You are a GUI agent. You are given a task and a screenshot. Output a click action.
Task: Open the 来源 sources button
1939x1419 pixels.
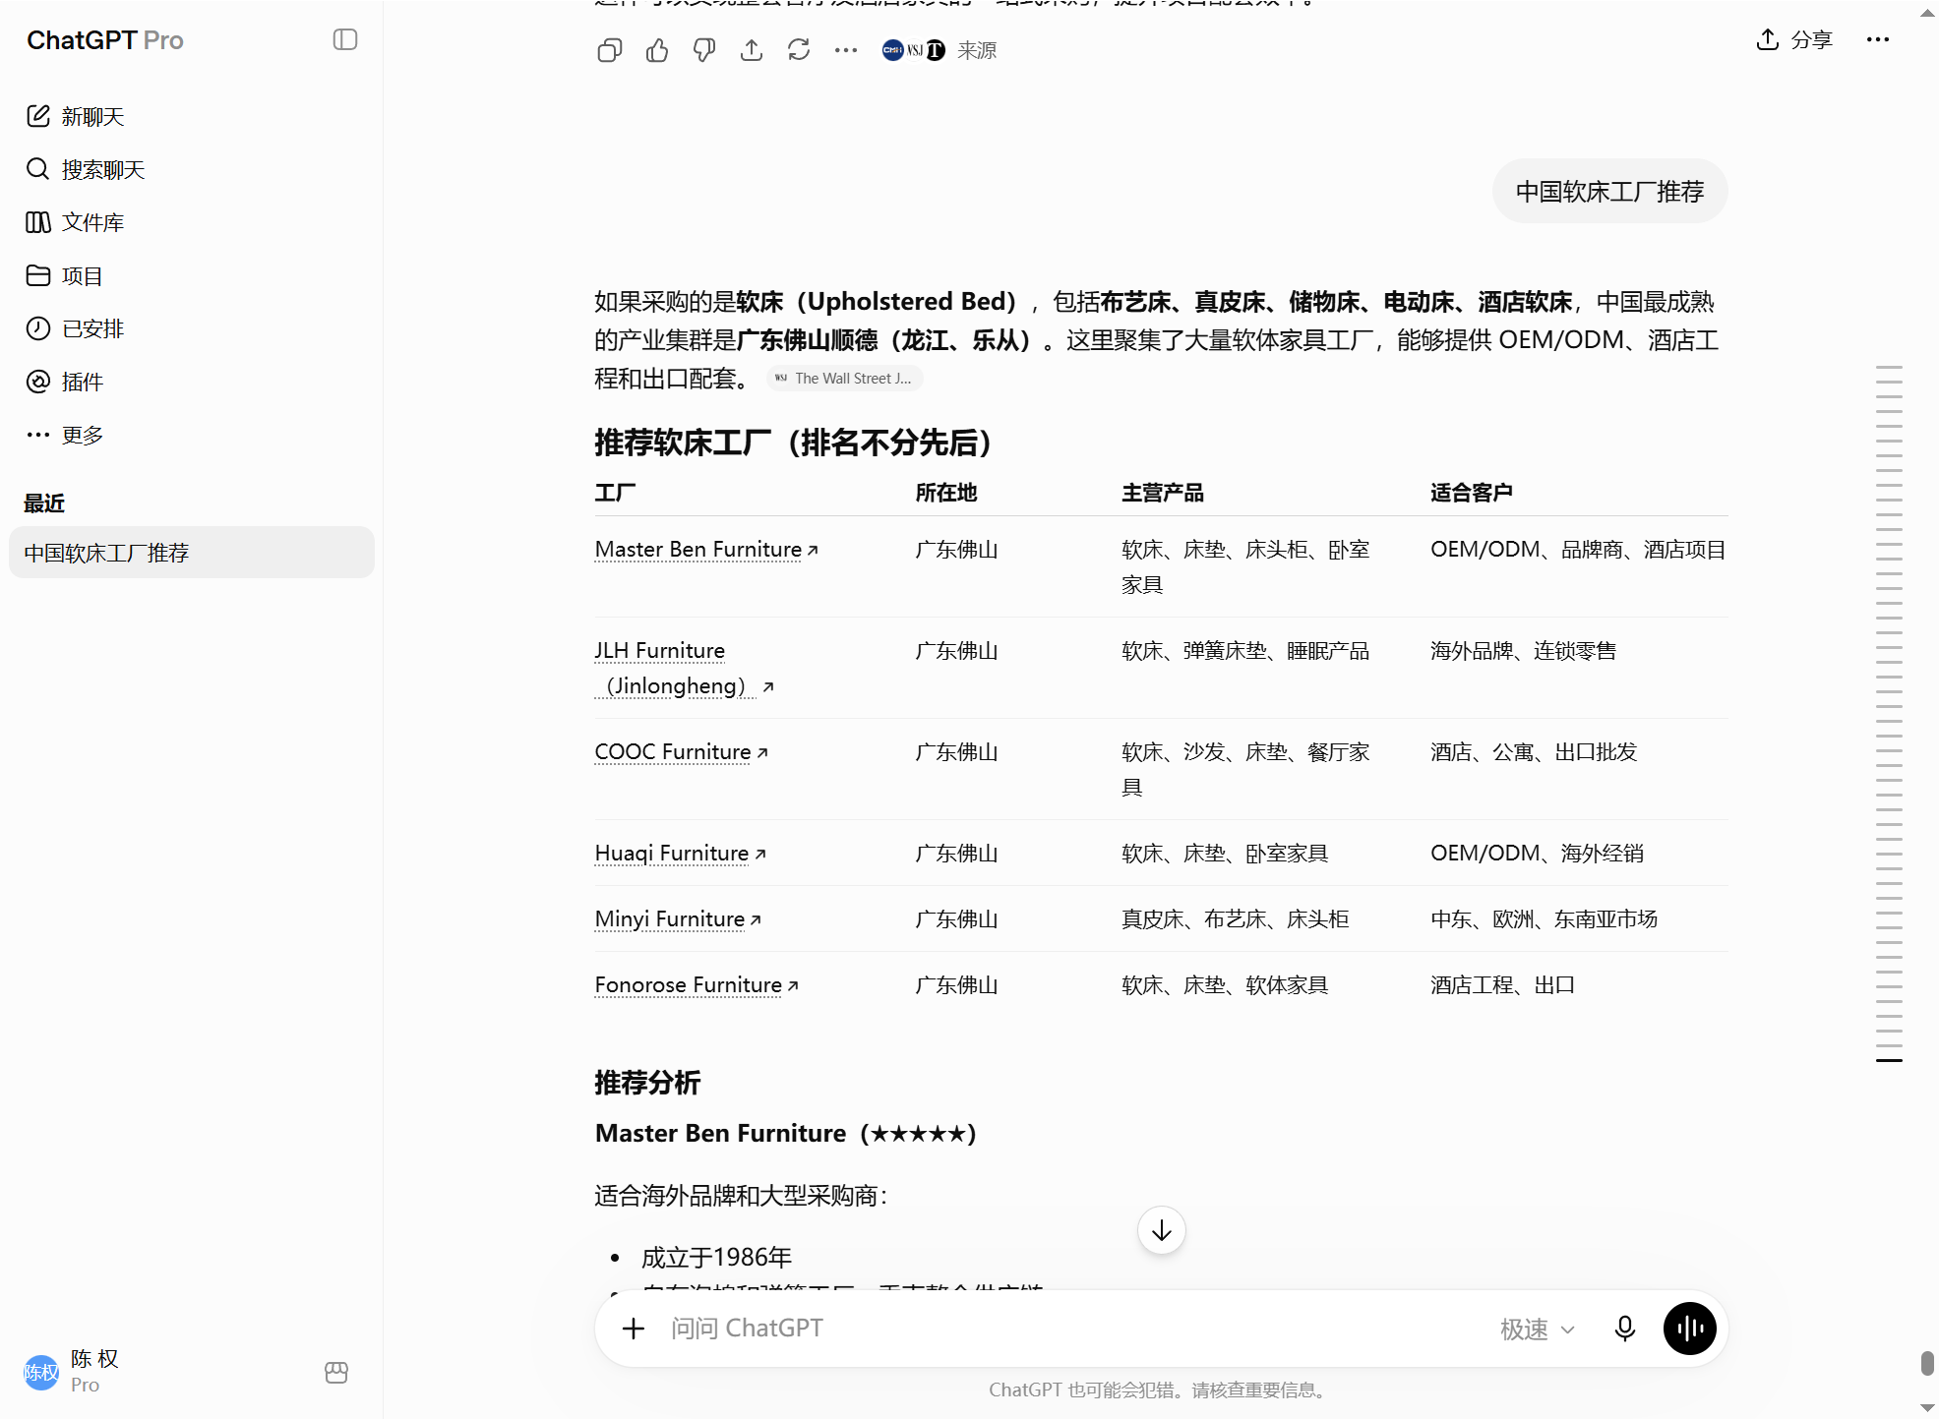pos(939,50)
